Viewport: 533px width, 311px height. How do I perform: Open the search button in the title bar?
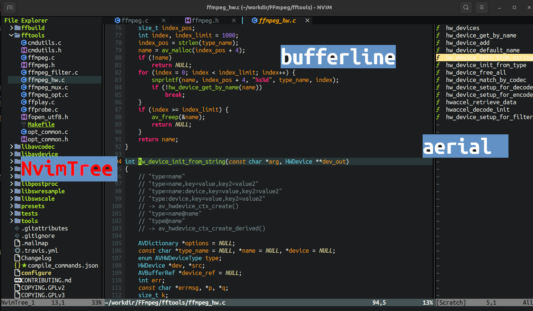466,7
